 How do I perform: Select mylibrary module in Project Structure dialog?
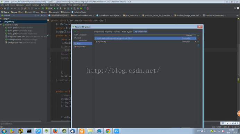[81, 47]
